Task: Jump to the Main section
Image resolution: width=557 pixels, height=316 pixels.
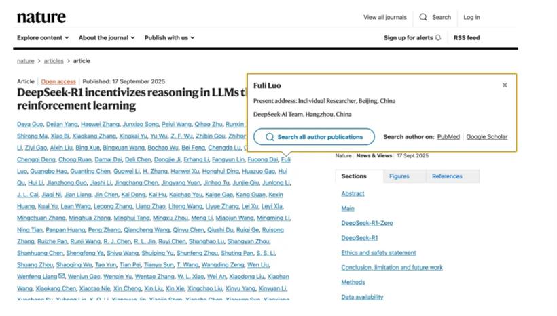Action: click(348, 209)
